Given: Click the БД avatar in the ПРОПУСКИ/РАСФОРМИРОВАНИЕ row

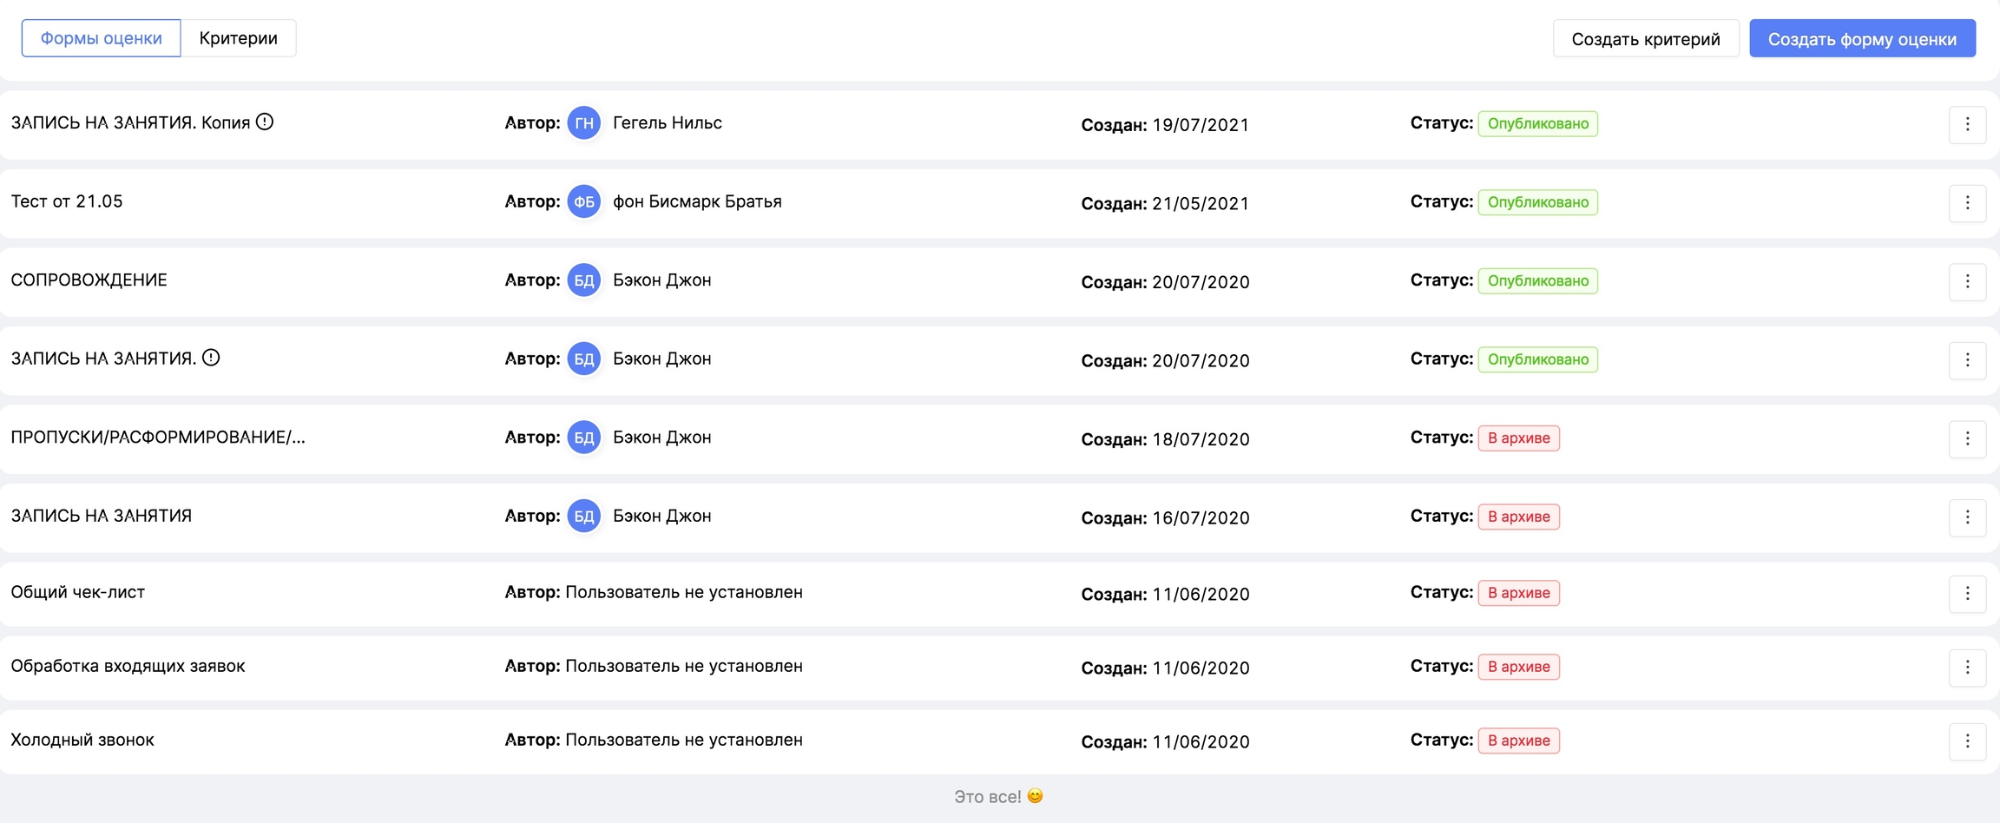Looking at the screenshot, I should 584,438.
